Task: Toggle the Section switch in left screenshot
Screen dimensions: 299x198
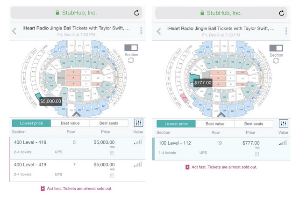Action: (131, 48)
